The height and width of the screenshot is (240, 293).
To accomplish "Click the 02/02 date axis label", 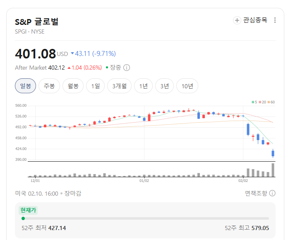I will coord(243,181).
